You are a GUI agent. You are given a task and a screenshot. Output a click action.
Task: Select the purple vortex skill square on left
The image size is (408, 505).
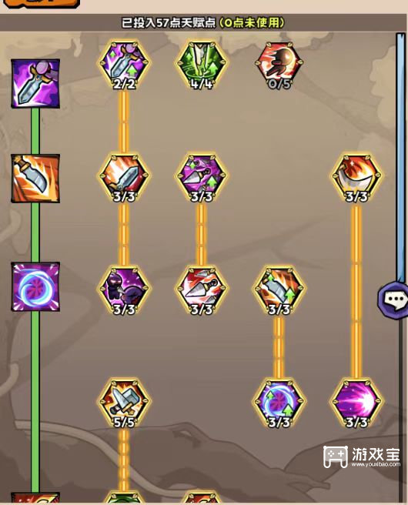35,286
